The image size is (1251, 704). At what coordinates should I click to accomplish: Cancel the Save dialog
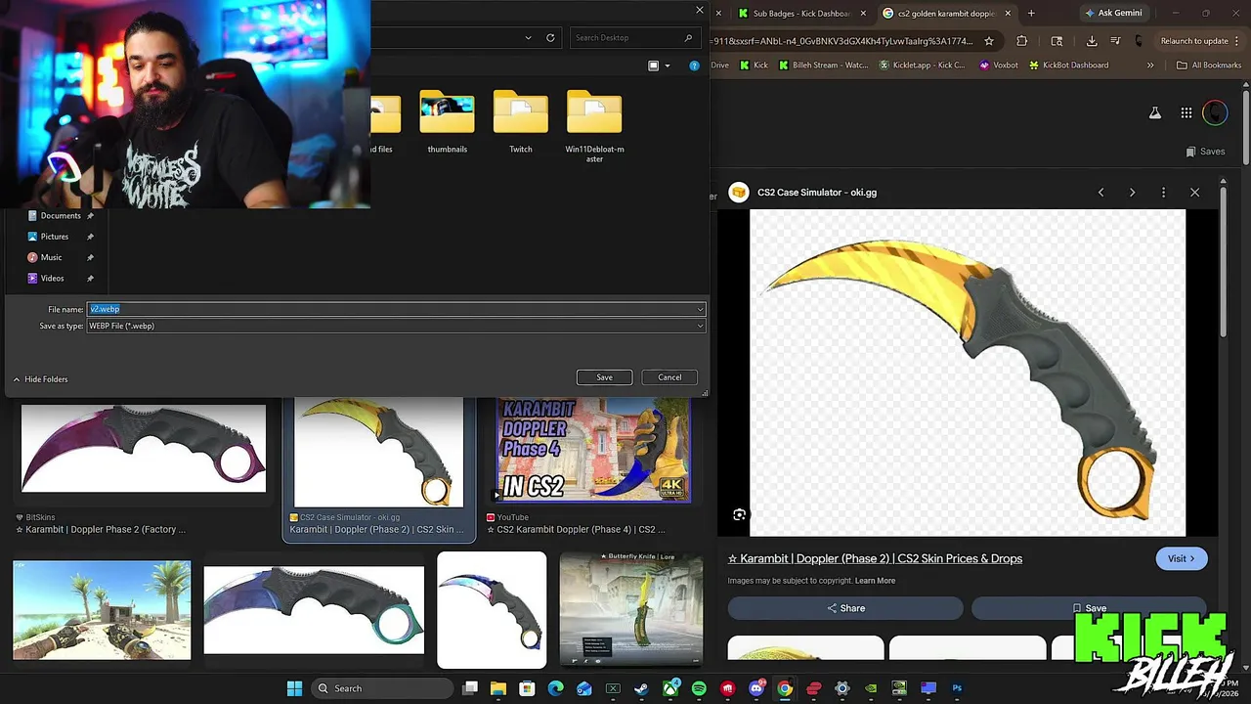(x=669, y=377)
